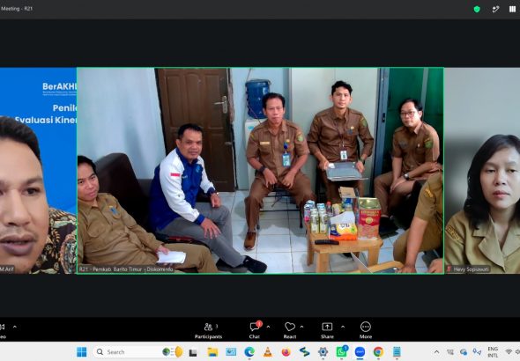This screenshot has width=520, height=361.
Task: Click the green encryption shield icon
Action: click(x=477, y=10)
